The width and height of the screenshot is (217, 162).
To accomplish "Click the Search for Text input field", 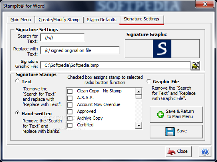I will (x=62, y=38).
